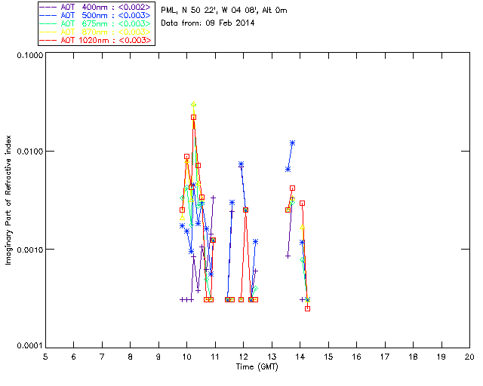483x386 pixels.
Task: Click the AOT 870nm legend entry
Action: pos(95,32)
